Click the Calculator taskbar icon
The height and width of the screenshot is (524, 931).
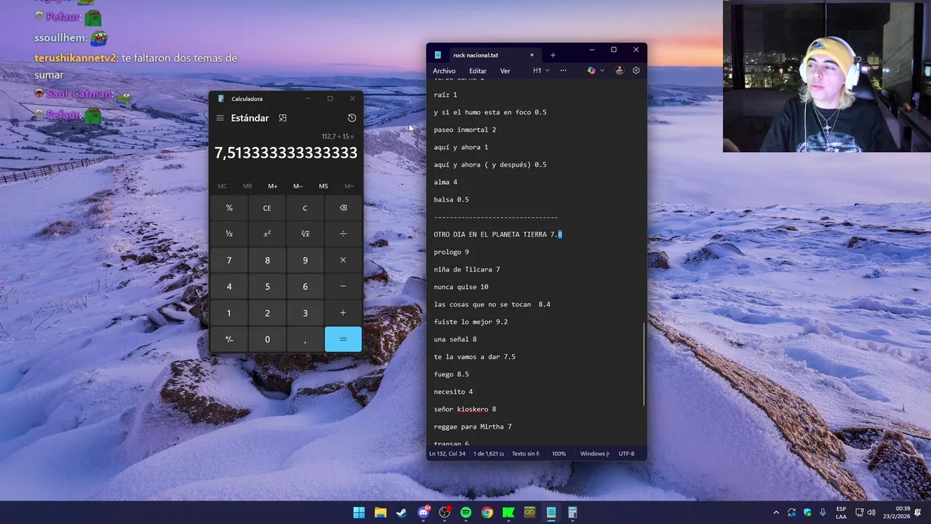572,512
